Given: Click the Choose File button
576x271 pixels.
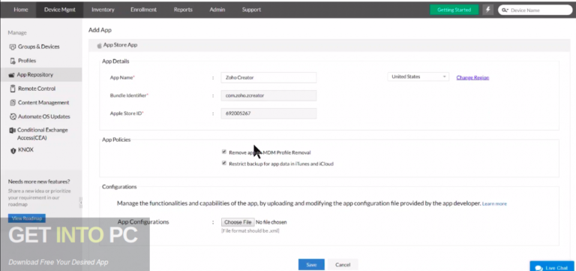Looking at the screenshot, I should [238, 222].
